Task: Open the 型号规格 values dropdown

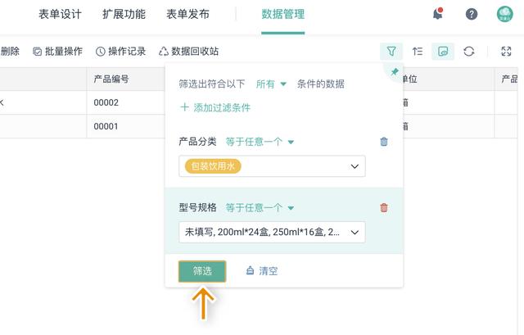Action: coord(272,233)
